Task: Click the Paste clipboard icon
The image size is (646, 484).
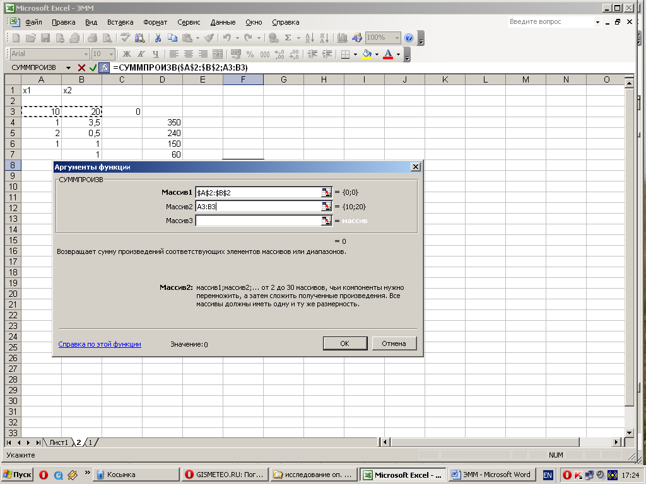Action: click(x=187, y=38)
